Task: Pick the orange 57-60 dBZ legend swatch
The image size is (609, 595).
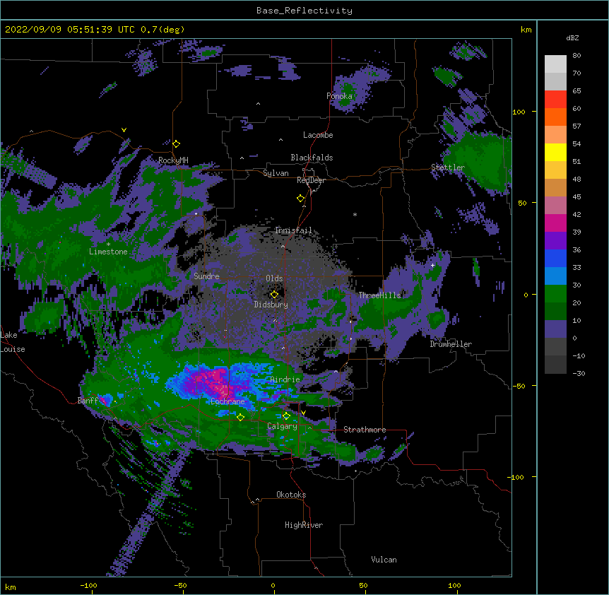Action: (555, 117)
